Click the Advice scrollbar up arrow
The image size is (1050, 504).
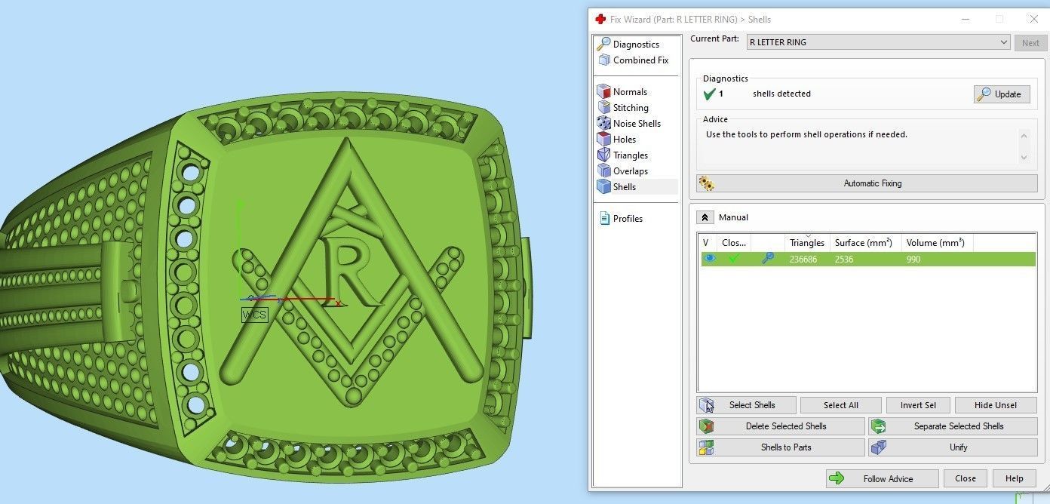point(1024,136)
